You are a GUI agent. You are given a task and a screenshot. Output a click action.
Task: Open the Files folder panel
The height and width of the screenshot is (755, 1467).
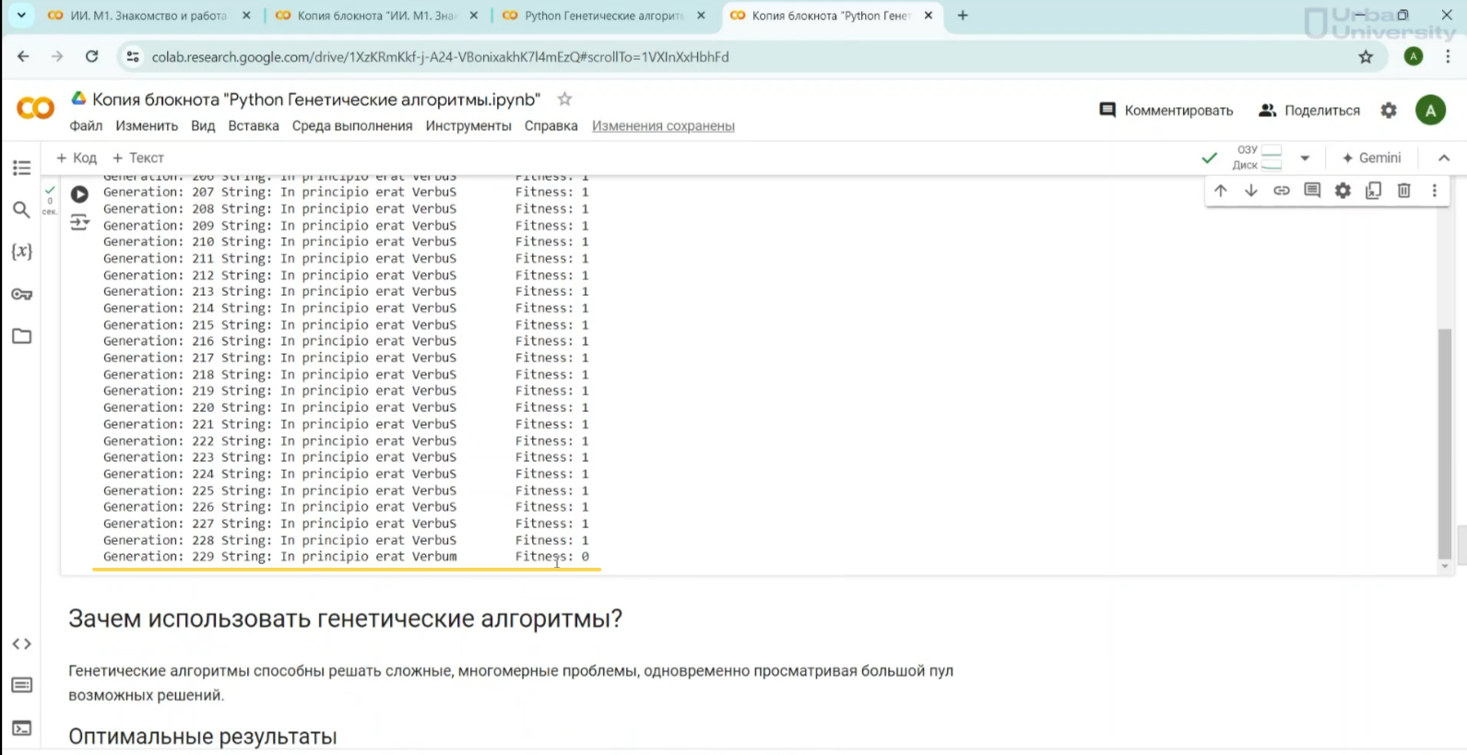click(22, 336)
